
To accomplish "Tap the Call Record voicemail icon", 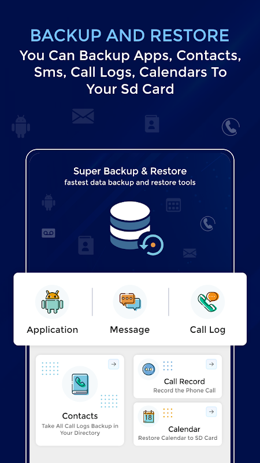I will [x=148, y=369].
